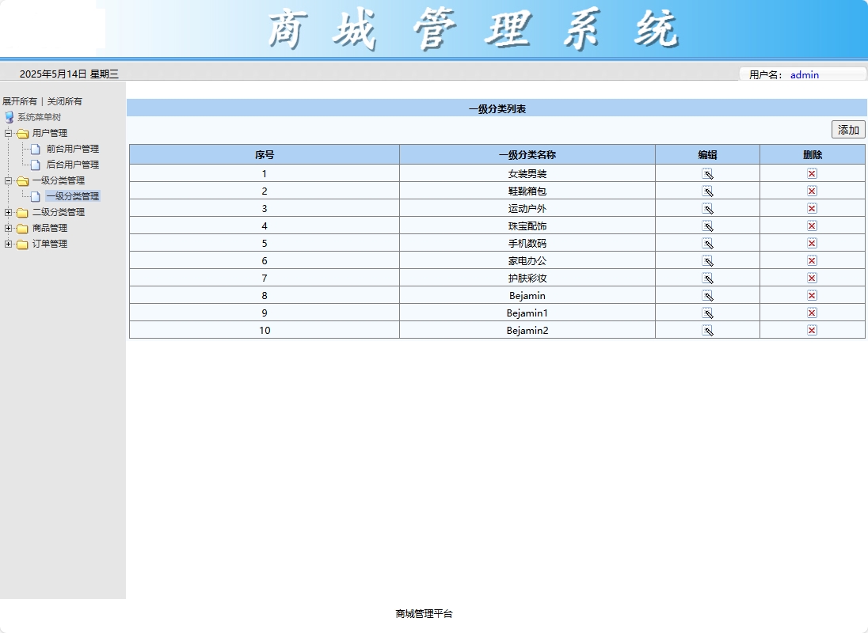
Task: Edit the 女装男装 category row
Action: click(707, 173)
